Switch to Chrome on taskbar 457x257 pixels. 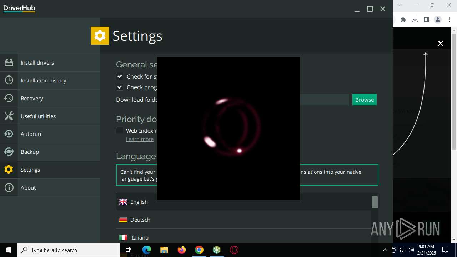point(199,250)
